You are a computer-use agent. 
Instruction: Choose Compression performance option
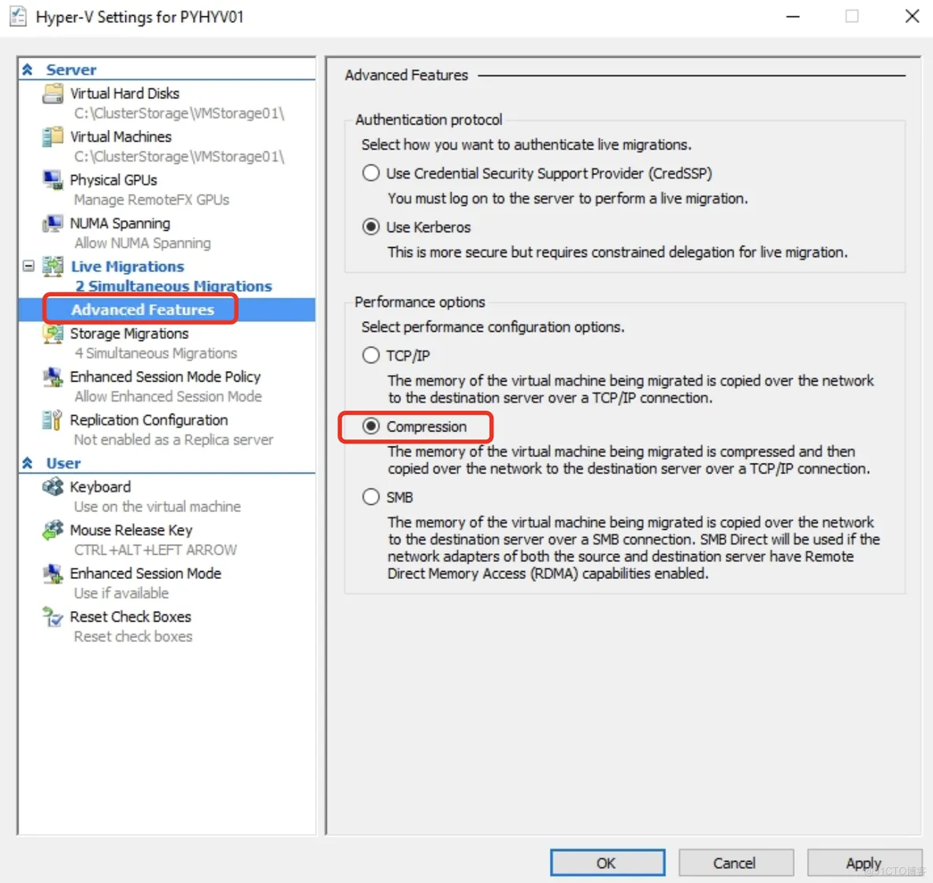pyautogui.click(x=370, y=426)
